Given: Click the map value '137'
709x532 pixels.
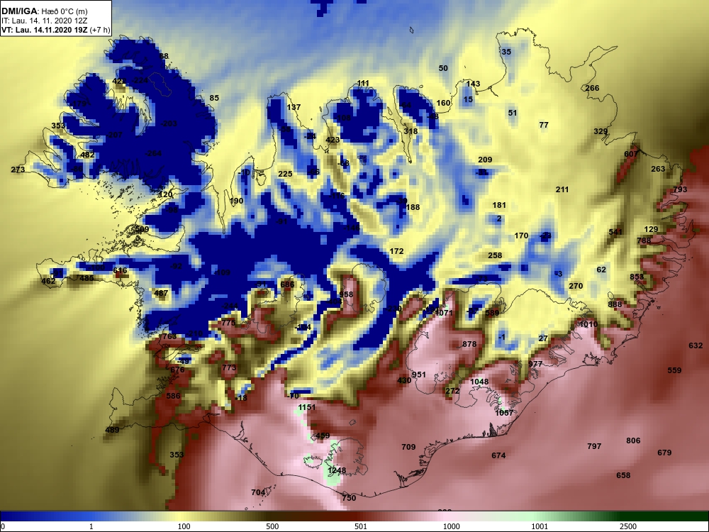Looking at the screenshot, I should pyautogui.click(x=294, y=107).
